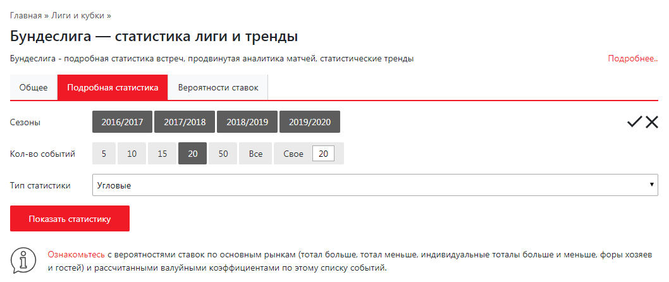Go to Главная breadcrumb link
The width and height of the screenshot is (669, 282).
point(26,15)
